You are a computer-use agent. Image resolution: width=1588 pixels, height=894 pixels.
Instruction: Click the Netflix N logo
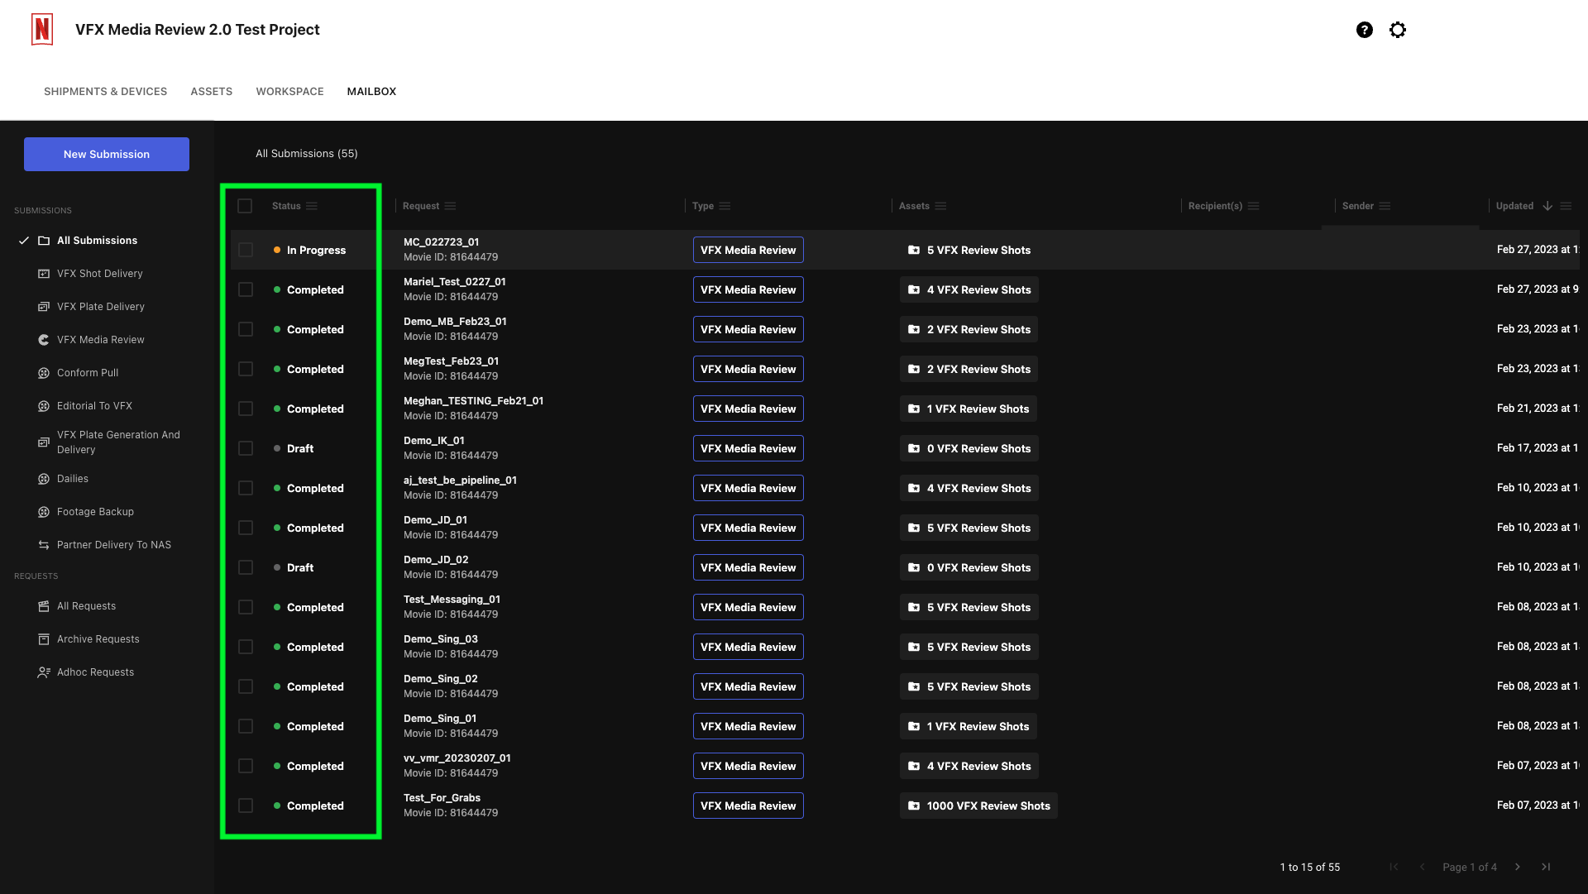[42, 30]
